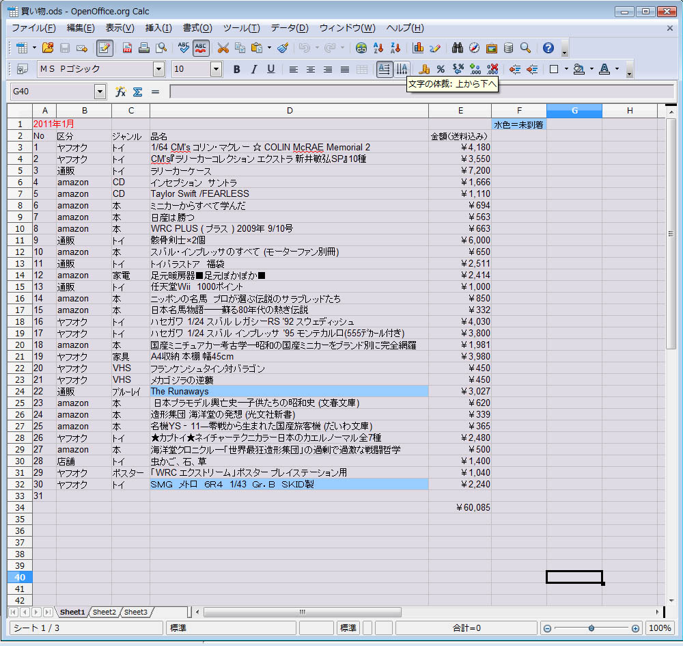Select row 34 header
Image resolution: width=683 pixels, height=646 pixels.
coord(20,508)
